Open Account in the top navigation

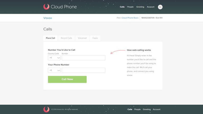tap(151, 7)
